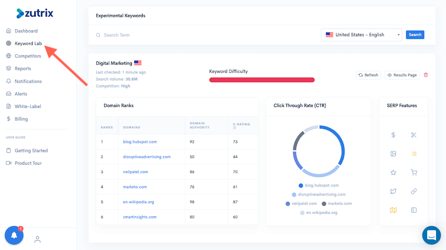
Task: Click the scissors SERP feature icon
Action: pos(414,135)
